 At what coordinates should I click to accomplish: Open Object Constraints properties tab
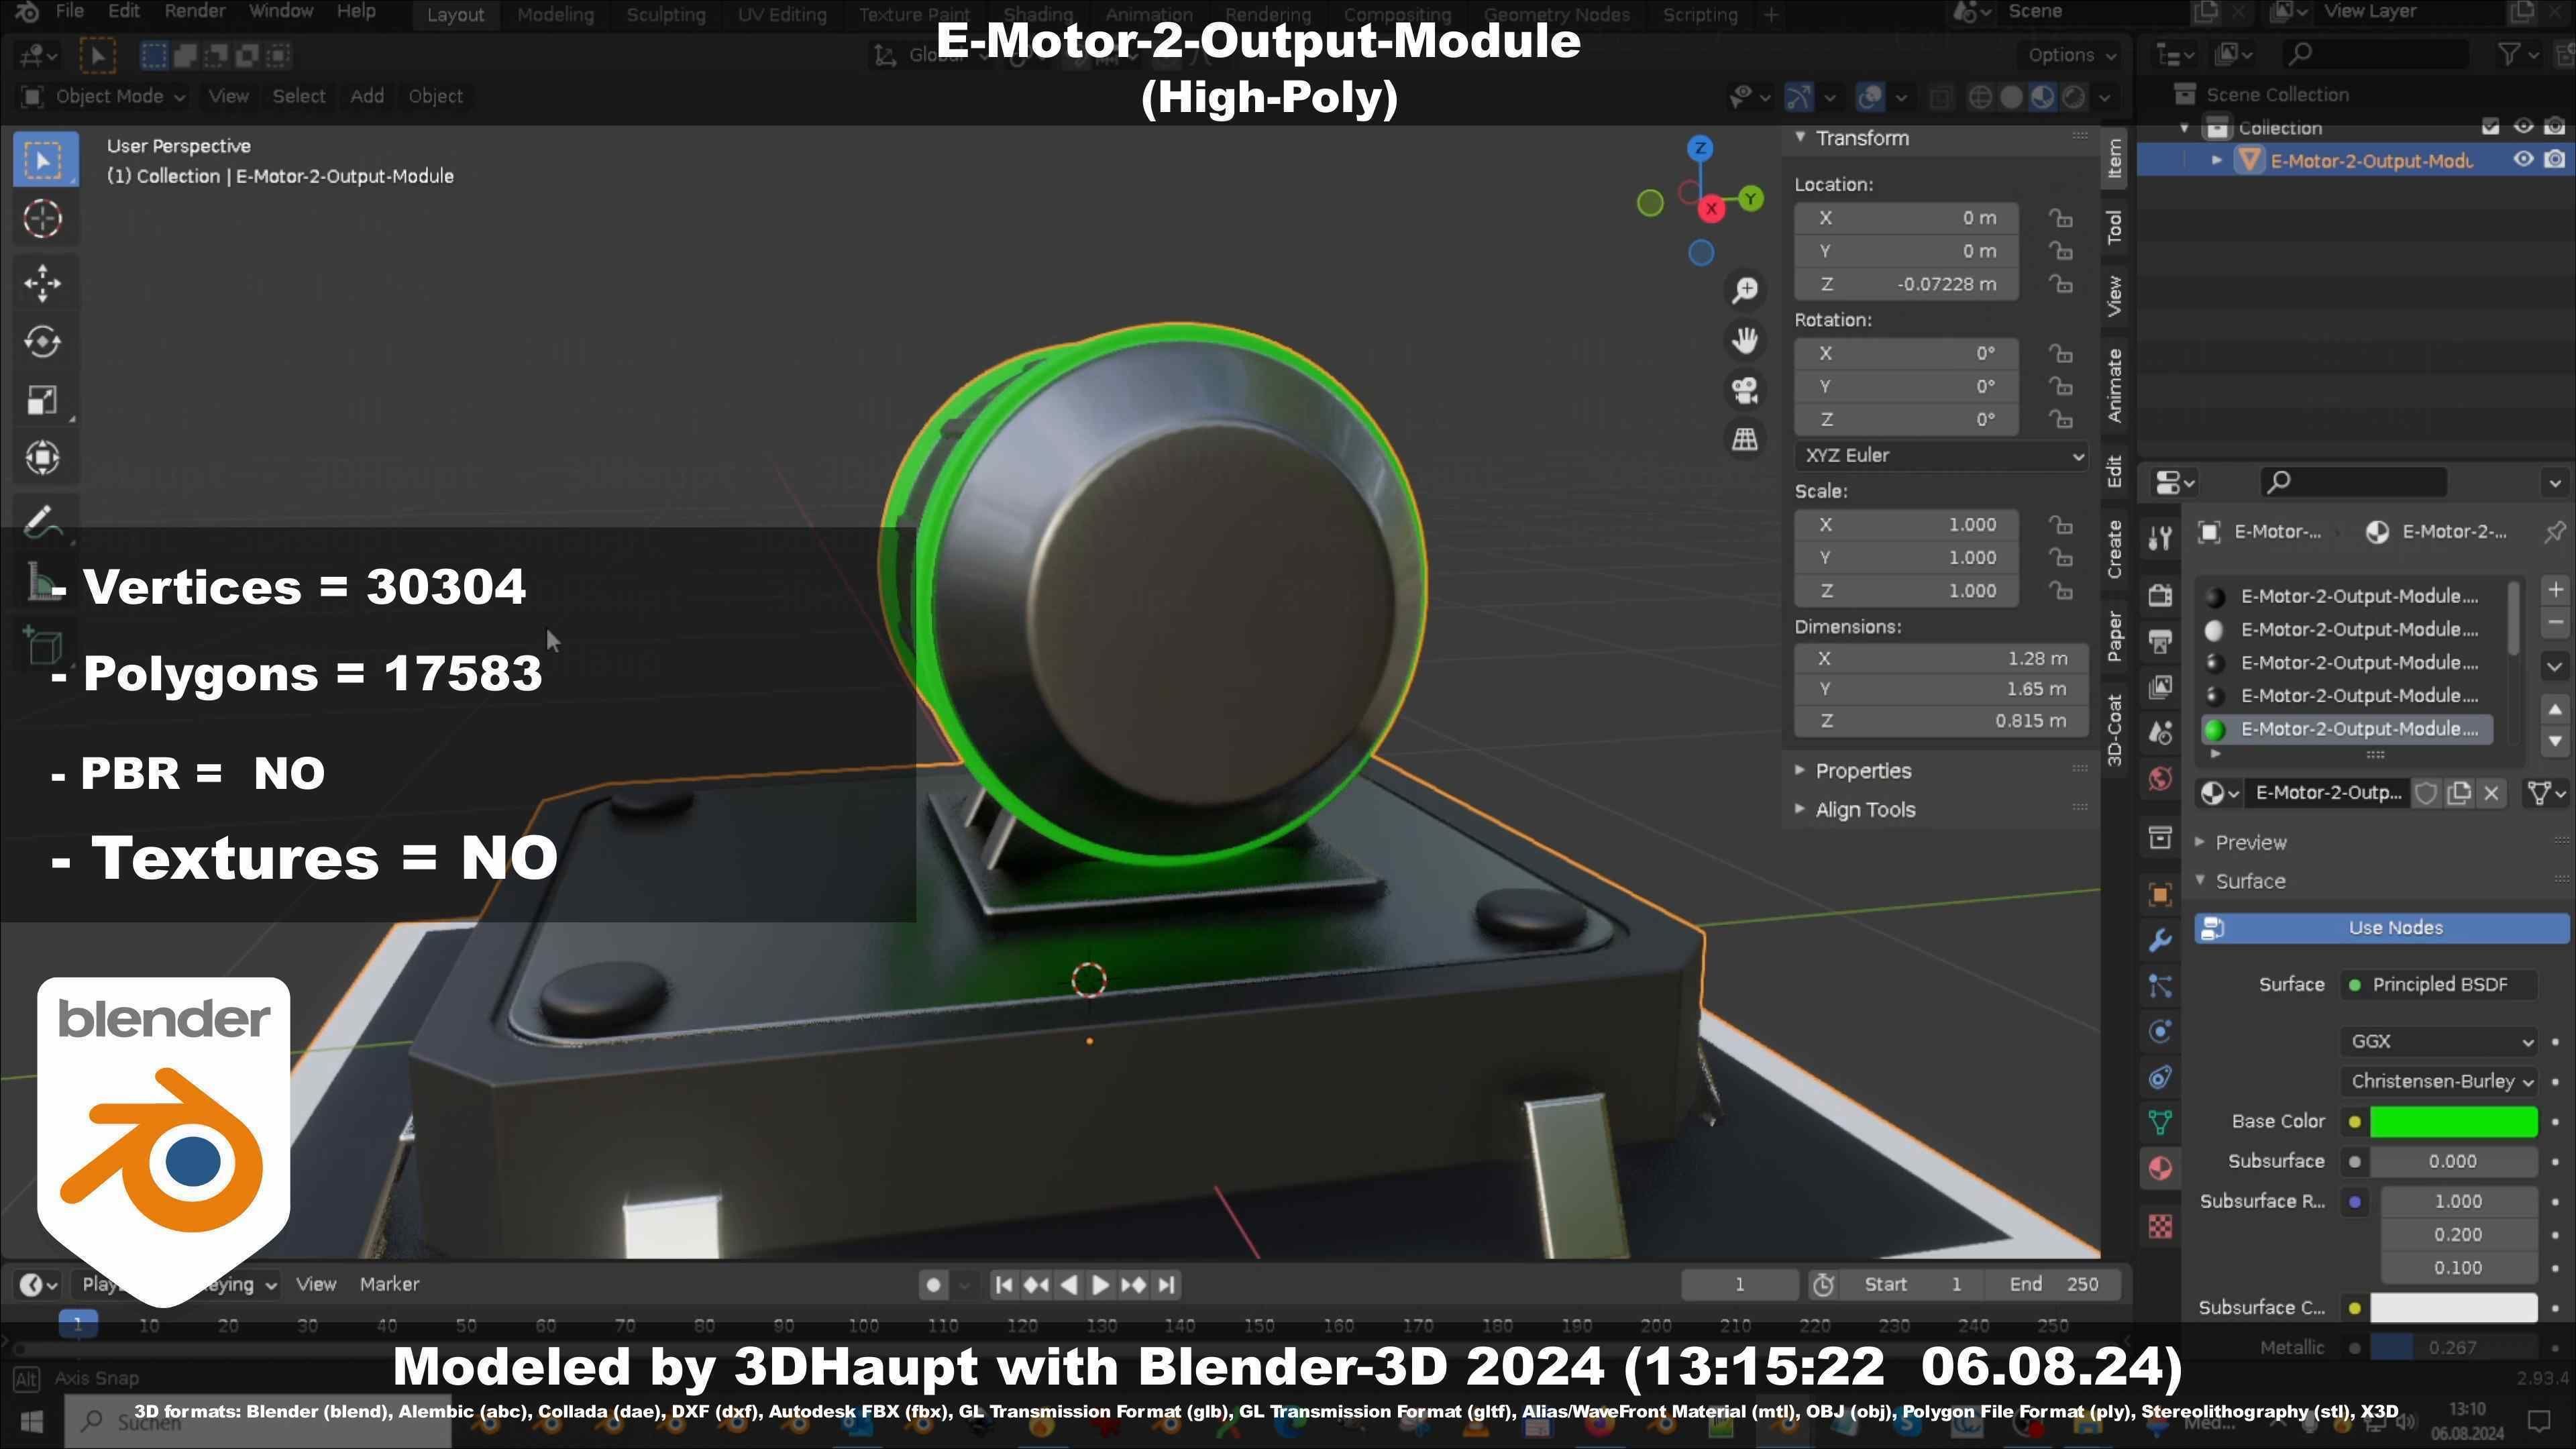pos(2160,1077)
